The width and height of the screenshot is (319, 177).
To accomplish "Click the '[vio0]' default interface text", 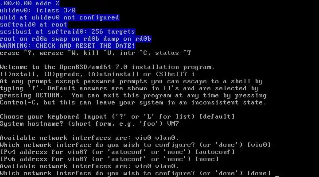I will [x=259, y=145].
